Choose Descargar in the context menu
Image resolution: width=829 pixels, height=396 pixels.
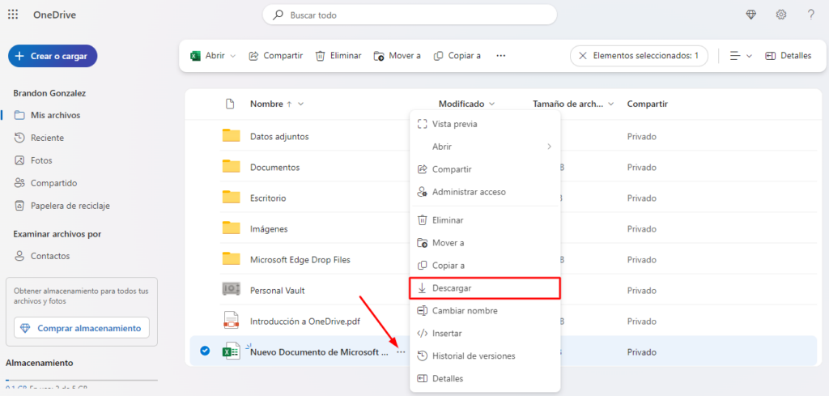pos(485,288)
